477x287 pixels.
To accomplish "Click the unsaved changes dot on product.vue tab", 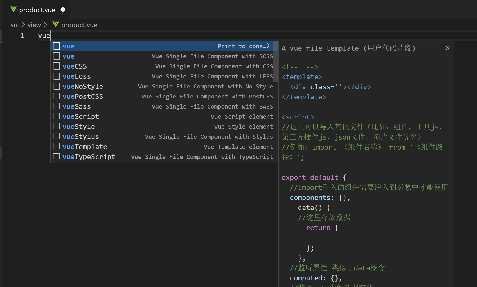I will (x=63, y=10).
